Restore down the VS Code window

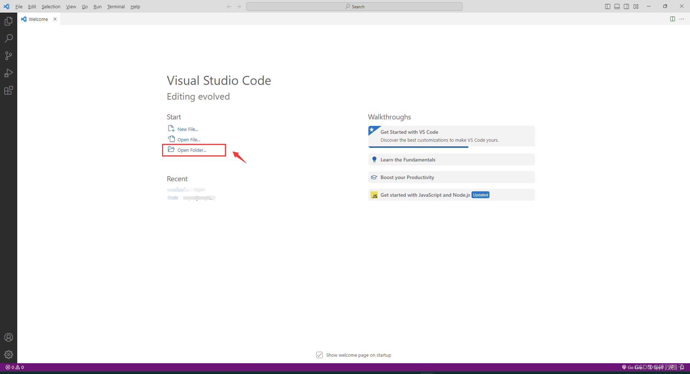665,6
